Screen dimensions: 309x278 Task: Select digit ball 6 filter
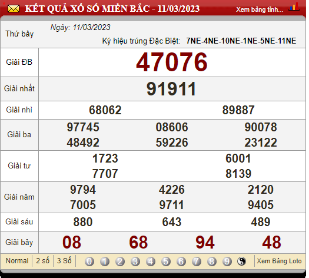pyautogui.click(x=181, y=262)
